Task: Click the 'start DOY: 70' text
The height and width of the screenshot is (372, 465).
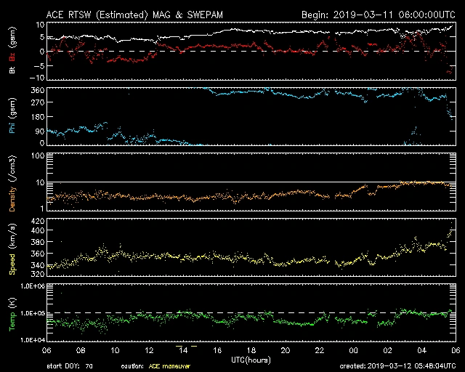Action: [x=70, y=366]
